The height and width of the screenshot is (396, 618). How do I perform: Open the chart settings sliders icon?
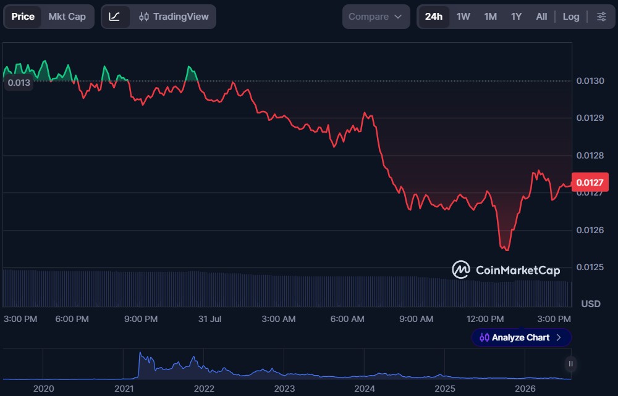(601, 17)
